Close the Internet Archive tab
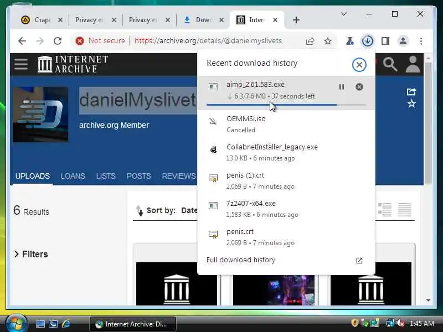Image resolution: width=443 pixels, height=332 pixels. [275, 20]
